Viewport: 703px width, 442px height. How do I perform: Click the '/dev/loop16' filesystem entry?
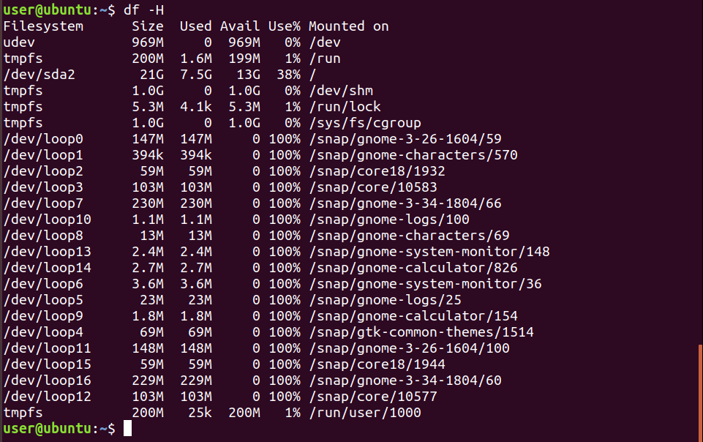(47, 381)
